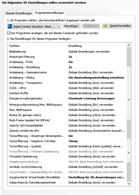Open Energieverwaltungsmodus setting value
The image size is (139, 195).
click(x=92, y=98)
